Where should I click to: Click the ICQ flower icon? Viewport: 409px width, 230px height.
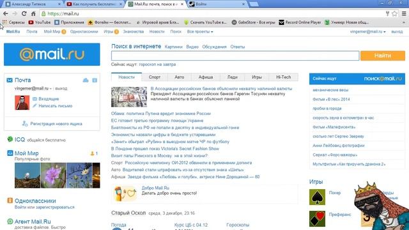[x=10, y=139]
